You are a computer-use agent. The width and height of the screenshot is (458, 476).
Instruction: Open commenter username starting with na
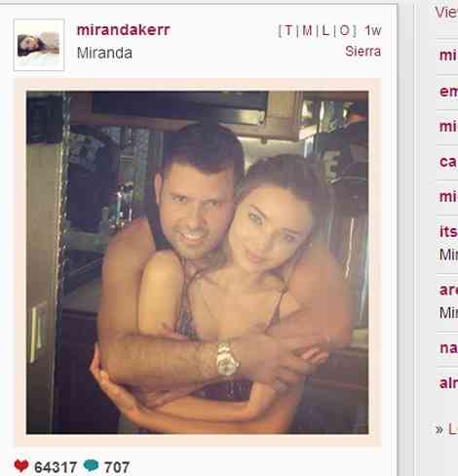pos(448,348)
